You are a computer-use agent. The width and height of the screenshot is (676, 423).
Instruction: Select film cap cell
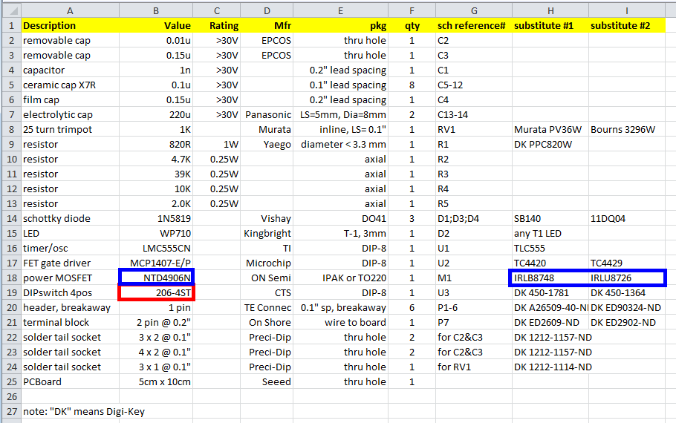[70, 100]
